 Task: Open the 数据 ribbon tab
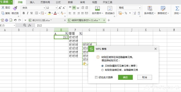(70, 2)
